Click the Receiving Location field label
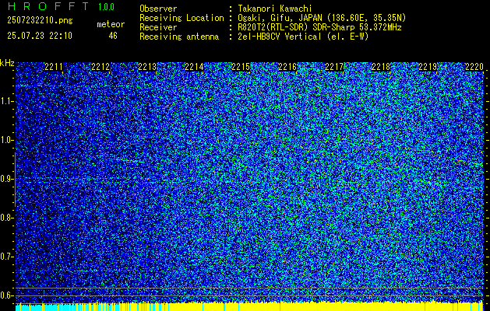This screenshot has height=311, width=490. [182, 18]
